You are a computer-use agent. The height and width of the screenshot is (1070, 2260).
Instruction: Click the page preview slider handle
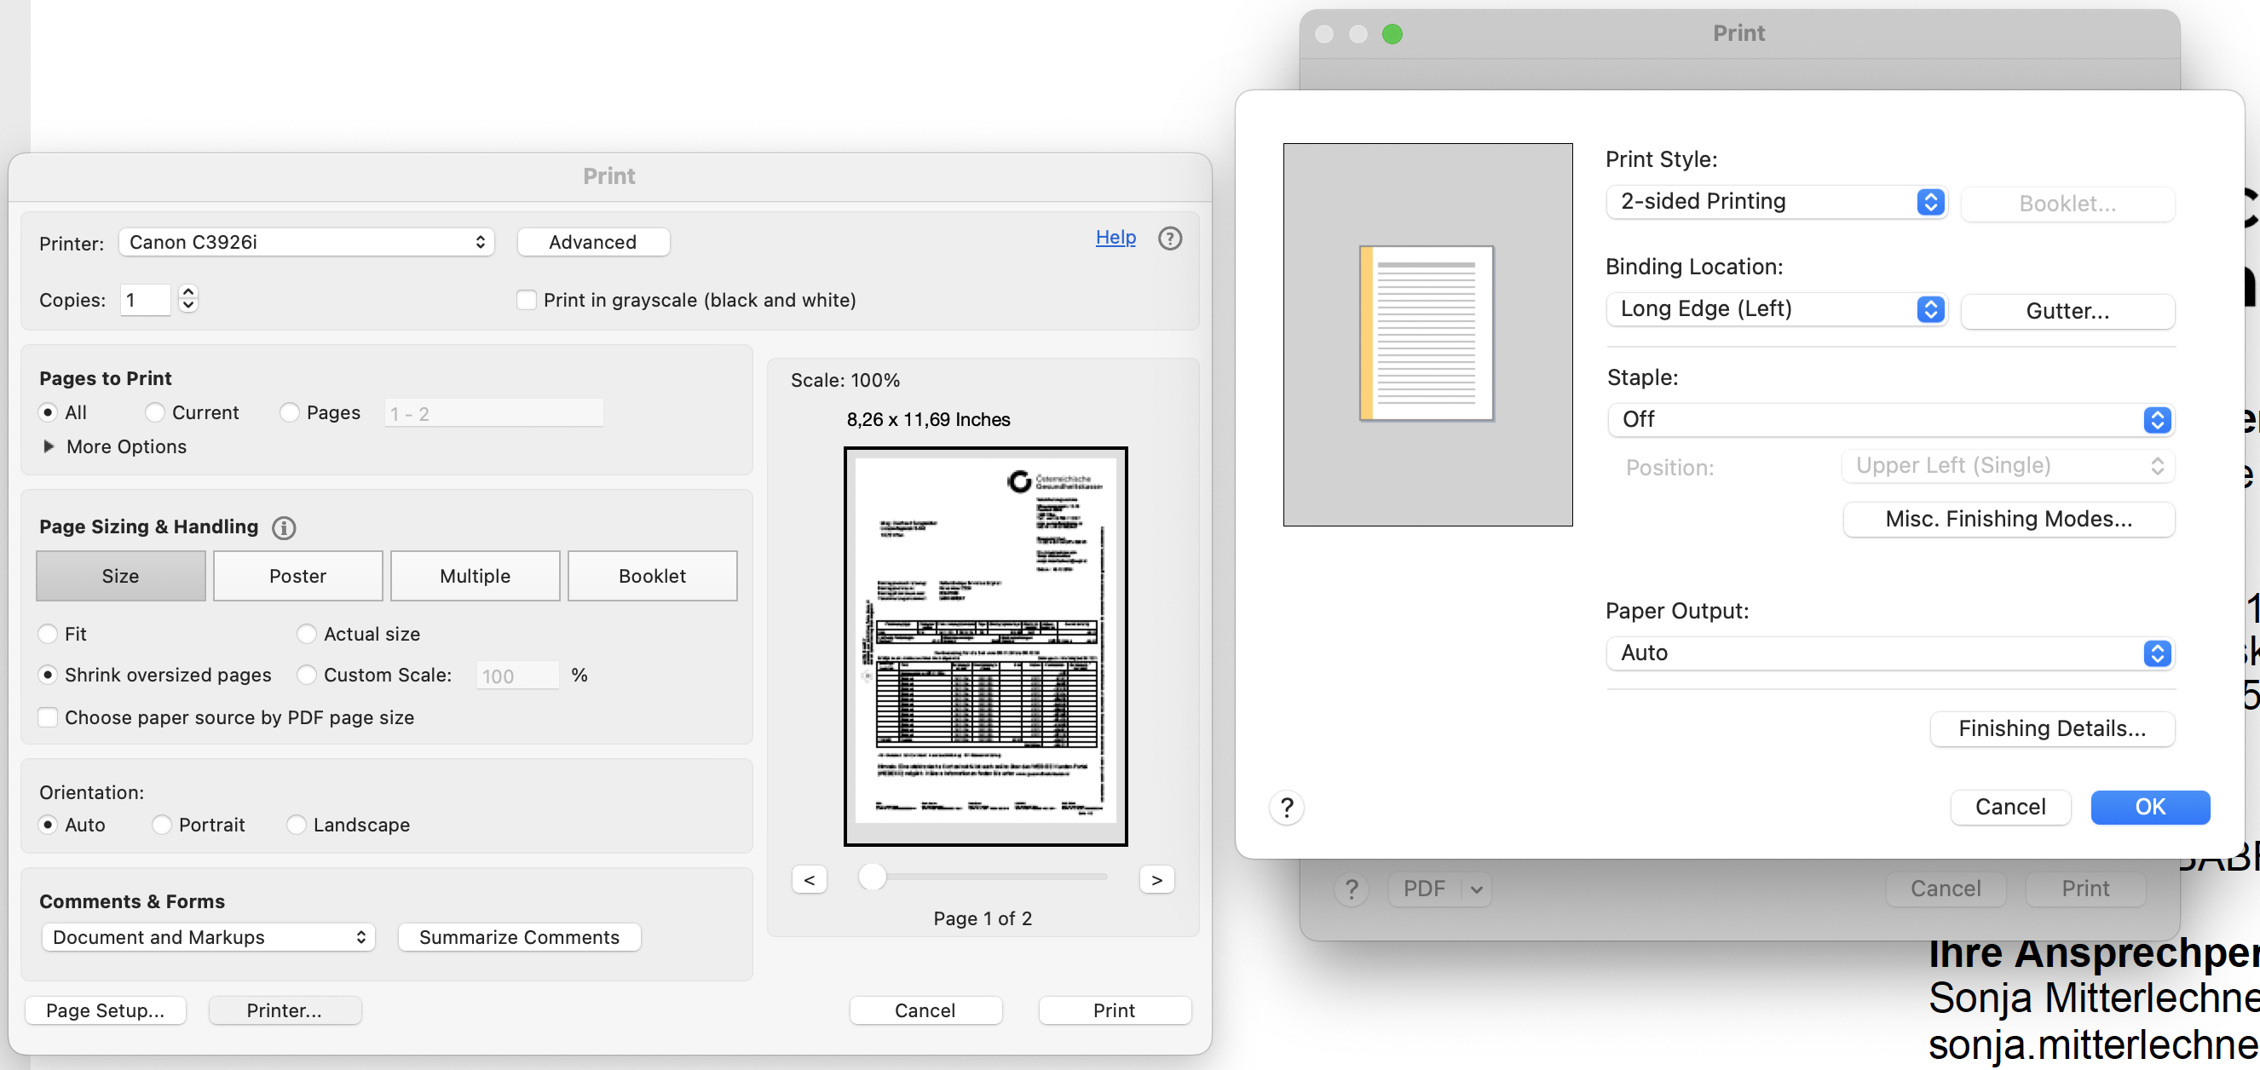872,876
